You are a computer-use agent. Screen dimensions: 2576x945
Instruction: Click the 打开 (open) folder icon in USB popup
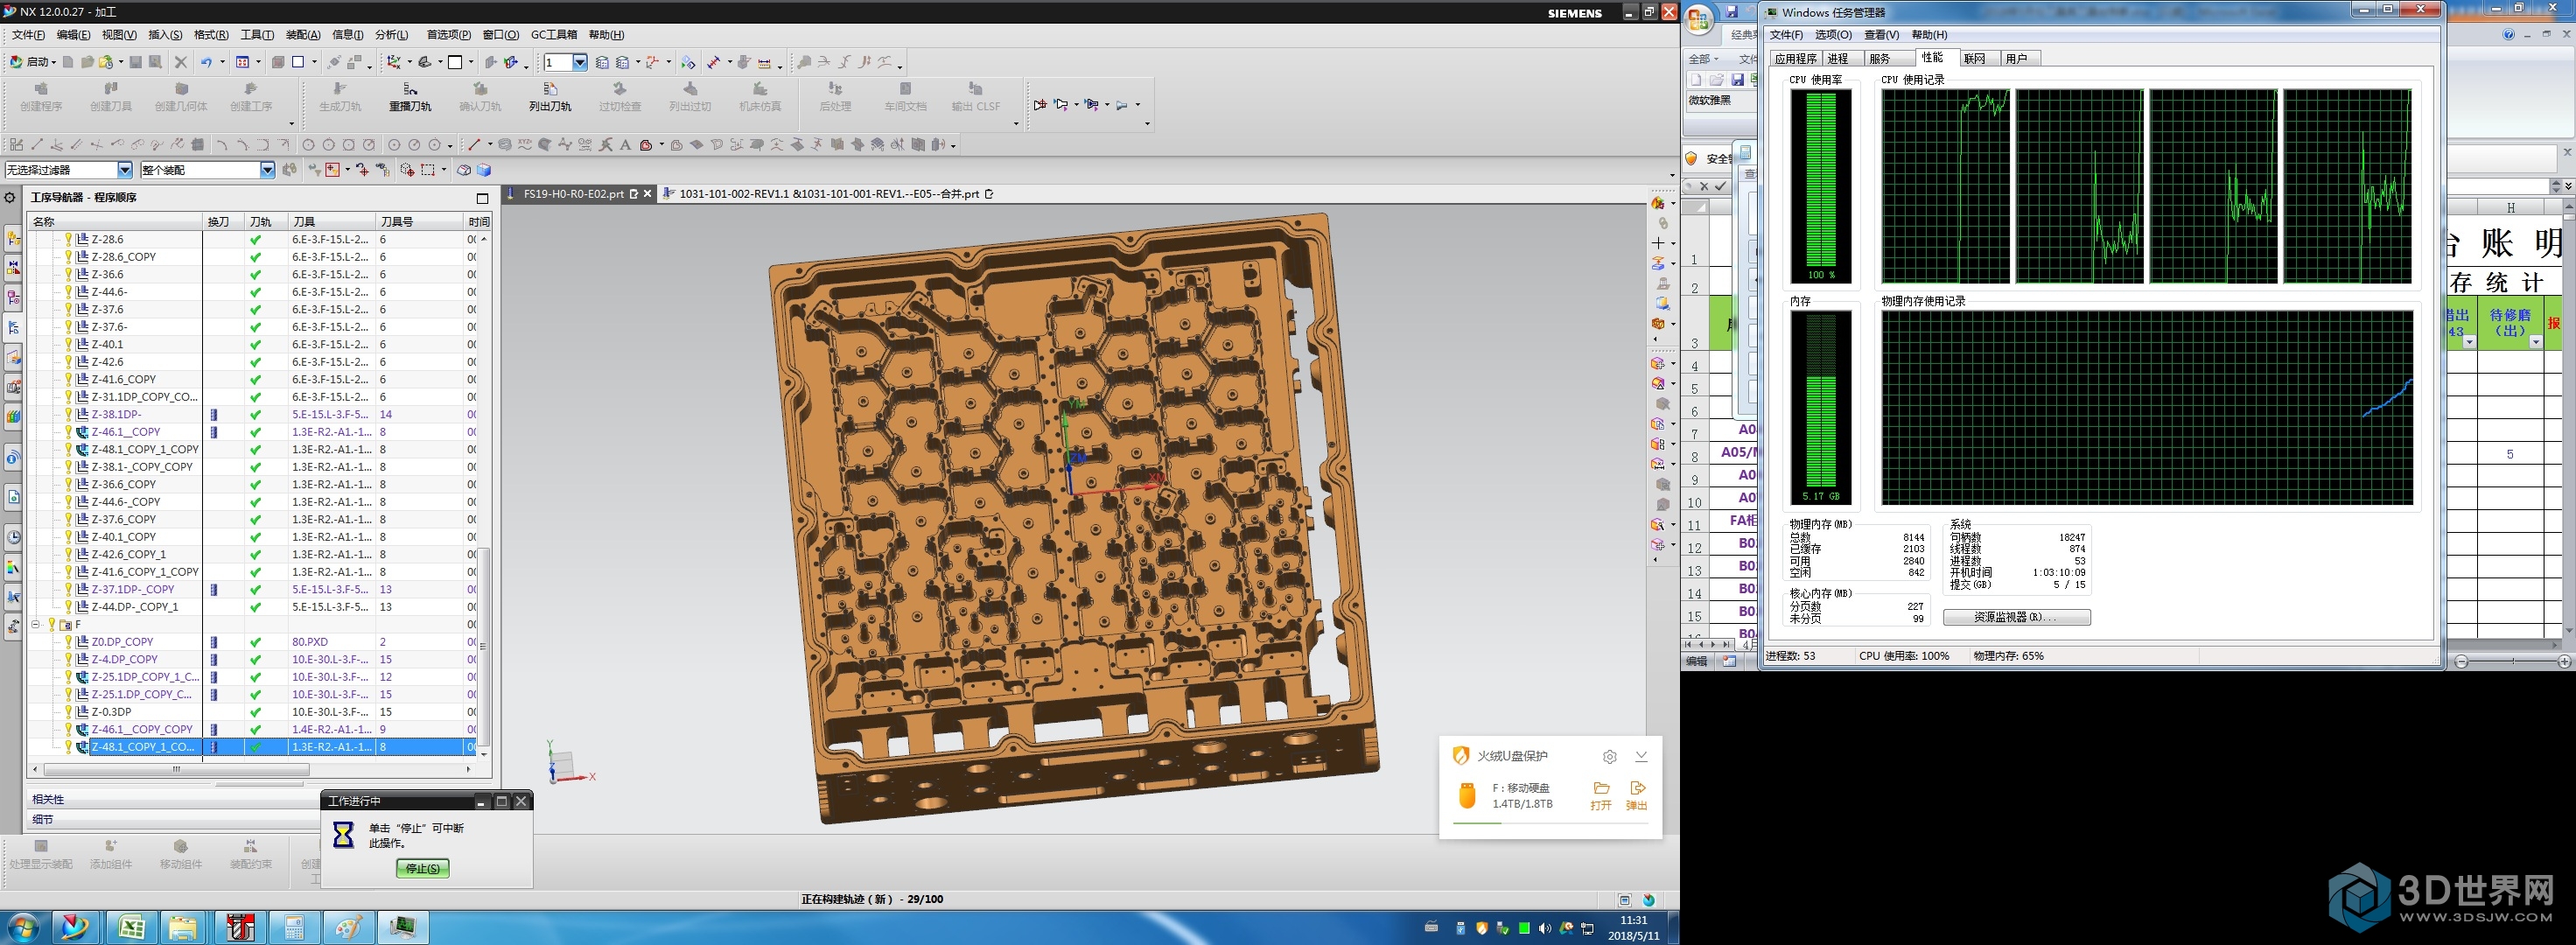1601,795
